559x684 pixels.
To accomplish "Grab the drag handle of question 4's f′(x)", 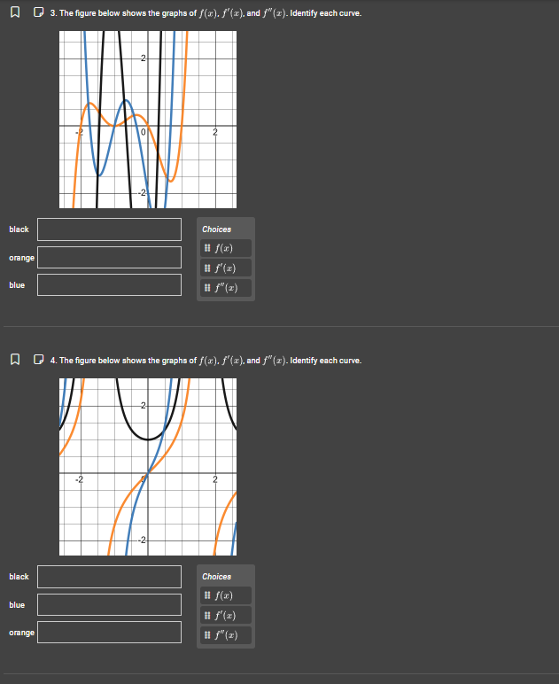I will pos(207,615).
